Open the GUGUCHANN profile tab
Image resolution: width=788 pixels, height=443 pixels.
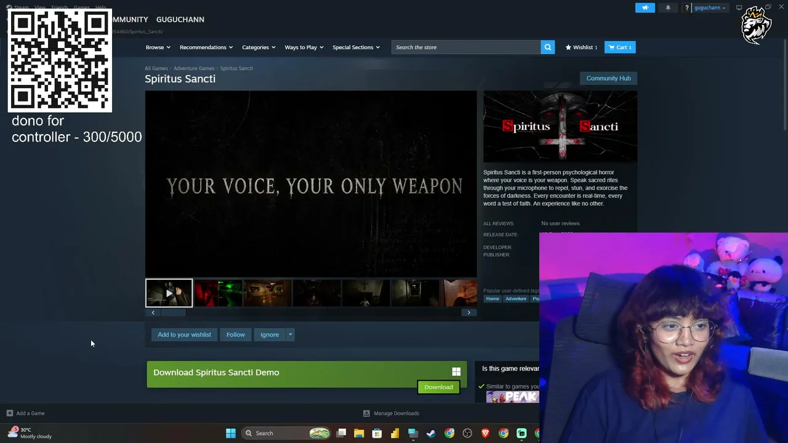(180, 20)
